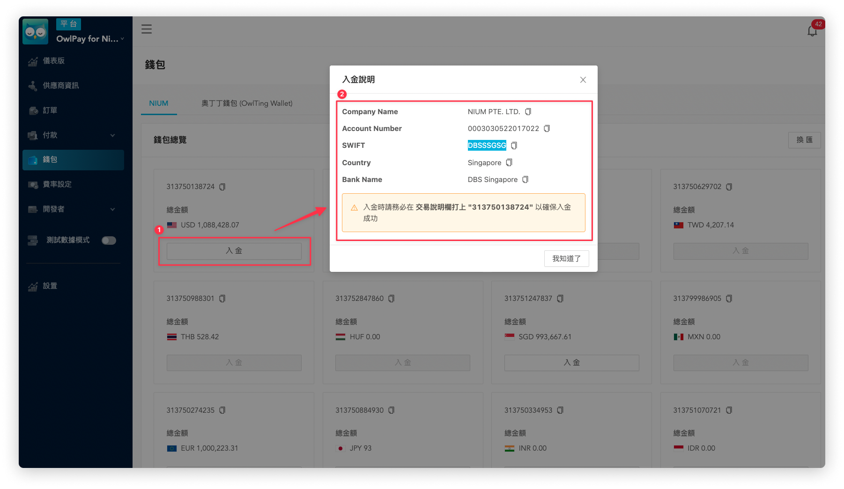The image size is (844, 489).
Task: Copy account number 0003030522017022
Action: (547, 129)
